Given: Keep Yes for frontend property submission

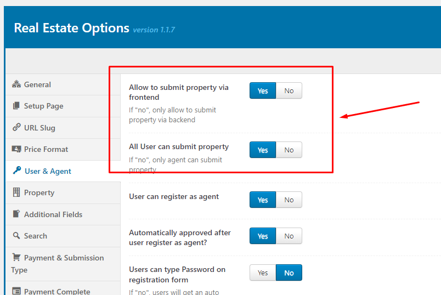Looking at the screenshot, I should [263, 91].
